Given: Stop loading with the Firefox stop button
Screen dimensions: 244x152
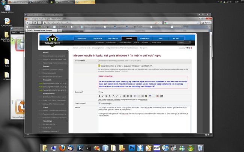Looking at the screenshot, I should pyautogui.click(x=39, y=23).
